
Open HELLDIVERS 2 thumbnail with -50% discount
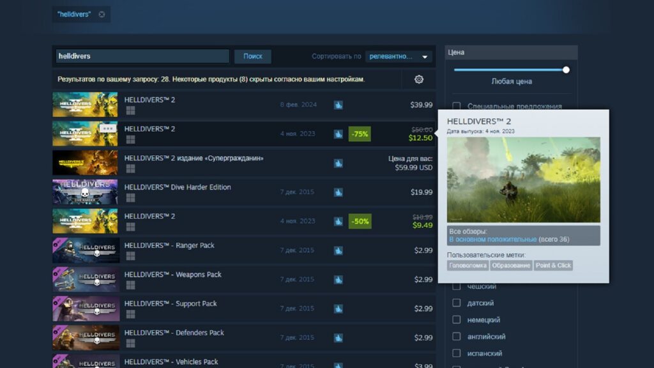coord(85,221)
